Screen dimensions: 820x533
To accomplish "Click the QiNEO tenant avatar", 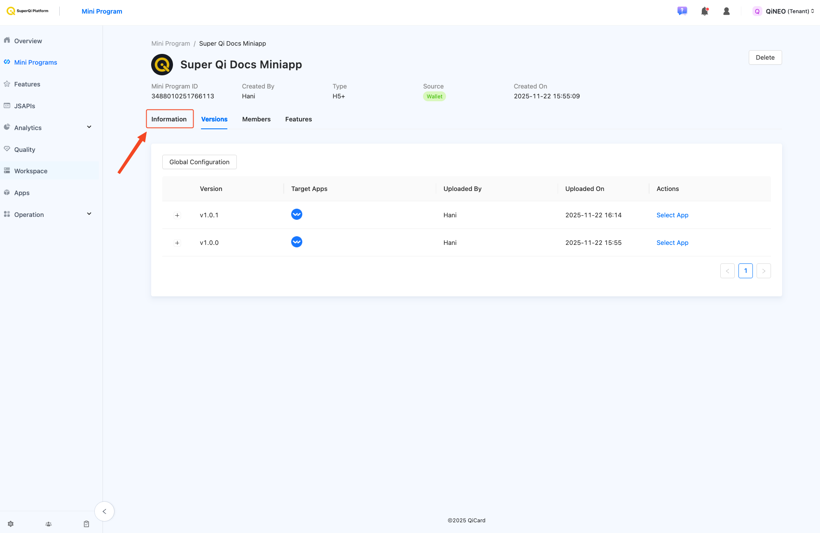I will click(757, 12).
